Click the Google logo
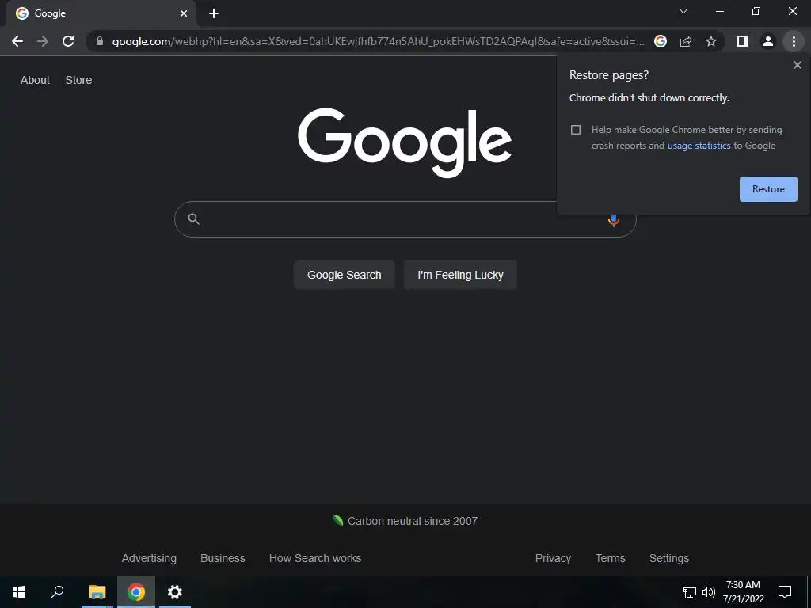Screen dimensions: 811x608 (x=405, y=142)
